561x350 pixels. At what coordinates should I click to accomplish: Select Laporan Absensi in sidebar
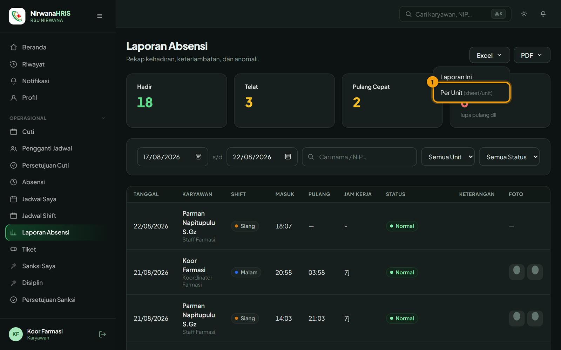click(58, 233)
